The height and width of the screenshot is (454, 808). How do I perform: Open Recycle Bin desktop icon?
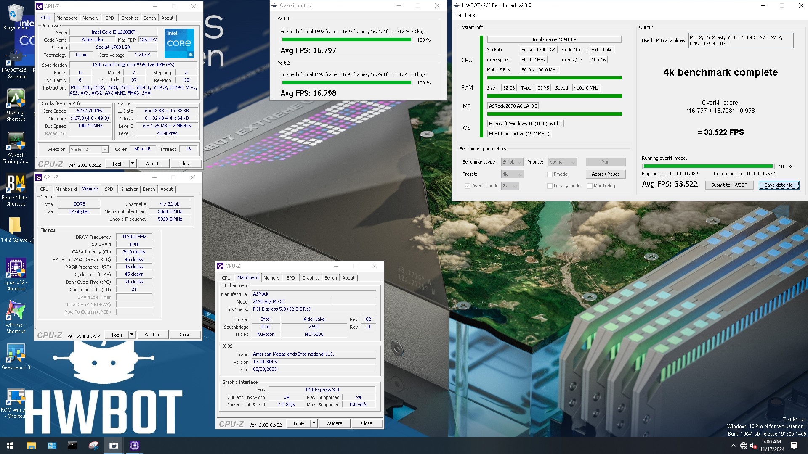point(16,17)
